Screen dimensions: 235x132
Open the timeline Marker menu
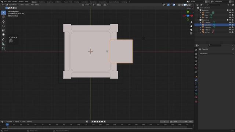pos(29,122)
